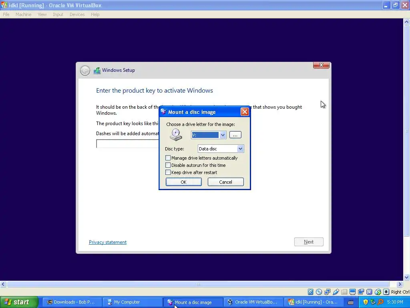Click the safely remove hardware tray icon
The image size is (410, 308).
tap(373, 302)
